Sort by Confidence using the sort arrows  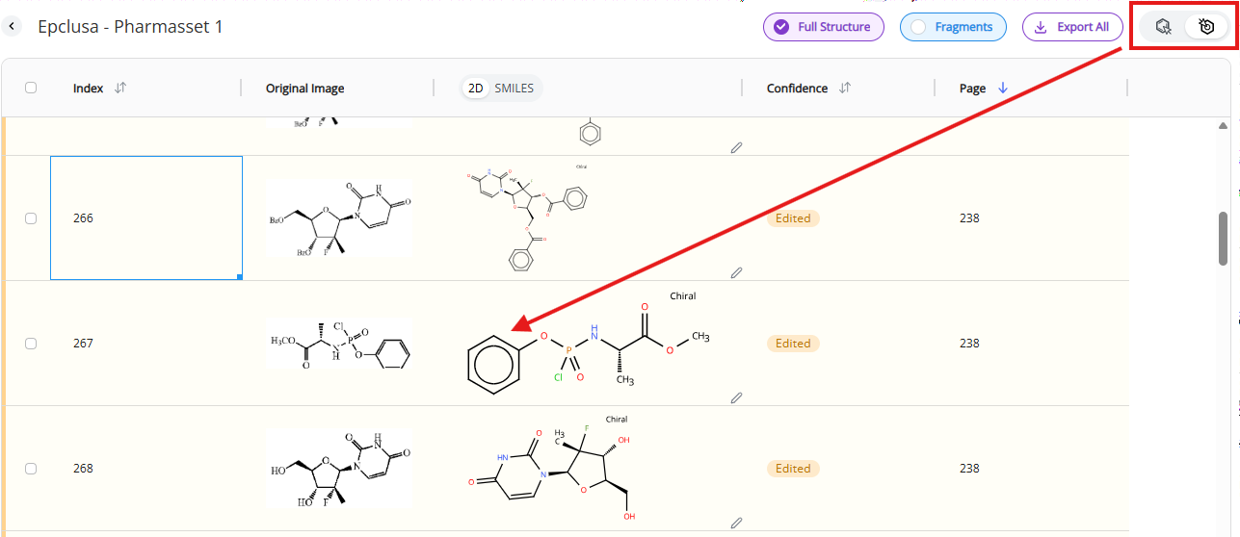coord(845,88)
